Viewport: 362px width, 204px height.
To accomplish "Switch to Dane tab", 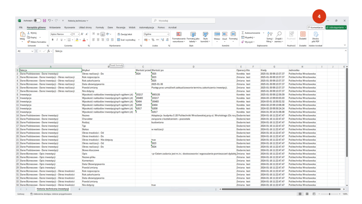I will coord(110,27).
